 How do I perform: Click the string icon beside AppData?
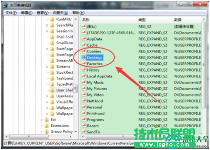84,39
